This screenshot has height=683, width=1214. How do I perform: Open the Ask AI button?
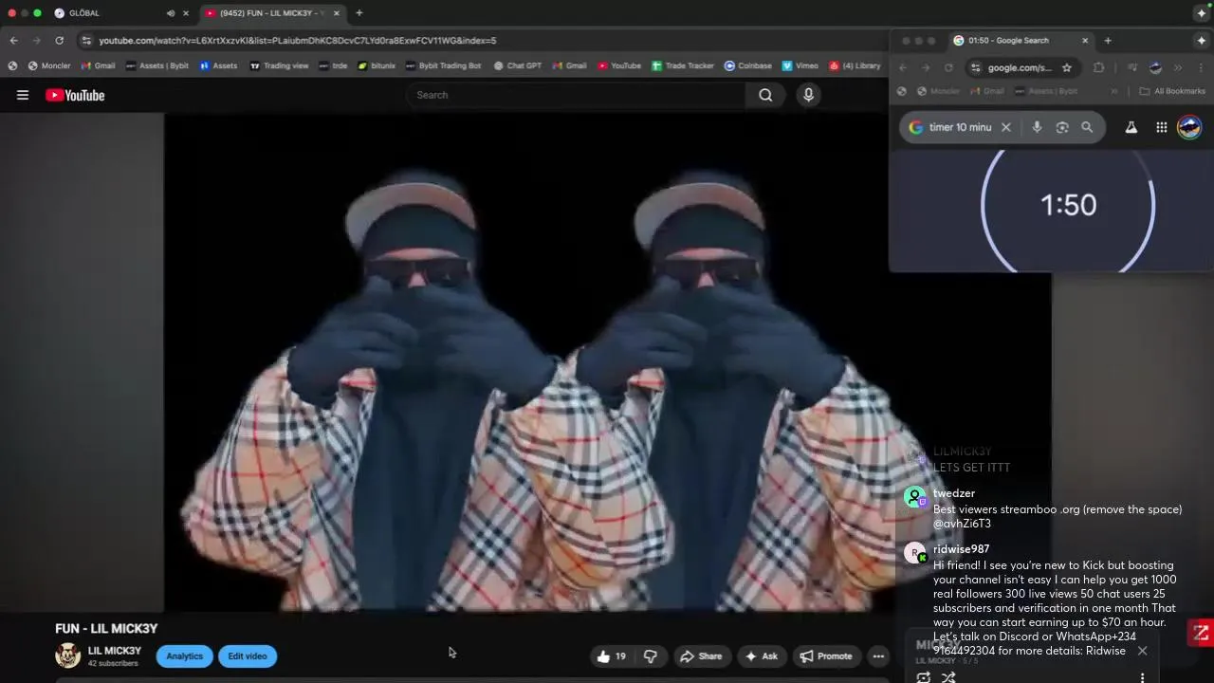[x=762, y=656]
